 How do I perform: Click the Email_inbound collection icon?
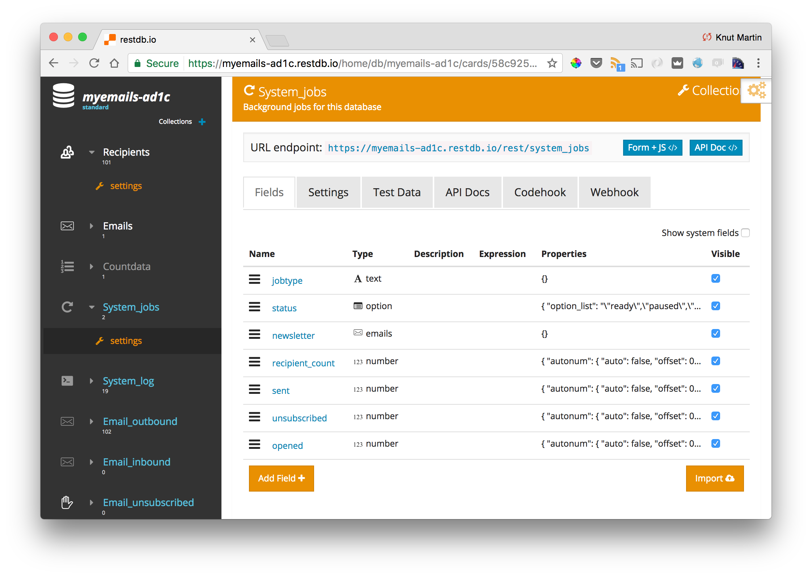67,462
